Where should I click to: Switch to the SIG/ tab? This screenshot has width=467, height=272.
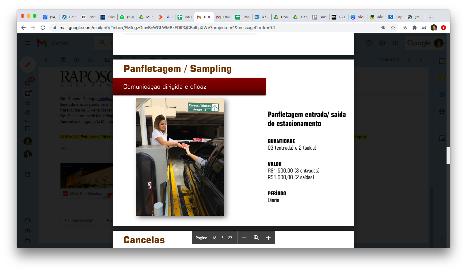tap(165, 17)
